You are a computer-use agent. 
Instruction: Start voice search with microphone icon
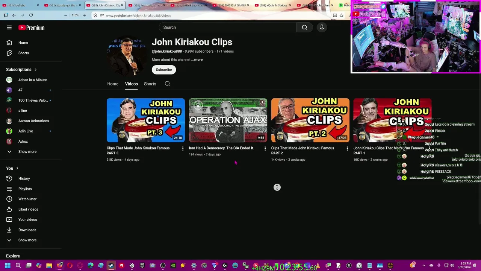322,27
